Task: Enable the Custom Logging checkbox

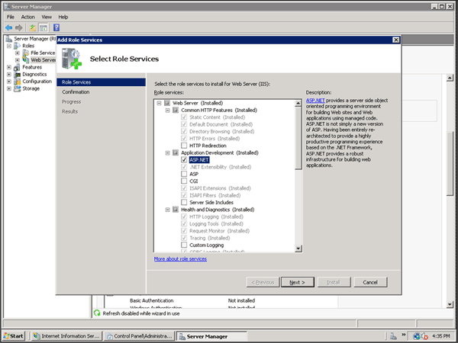Action: 184,245
